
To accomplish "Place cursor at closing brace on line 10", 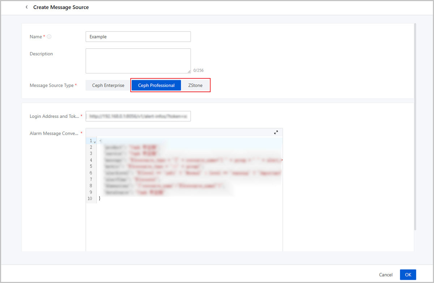I will tap(100, 199).
